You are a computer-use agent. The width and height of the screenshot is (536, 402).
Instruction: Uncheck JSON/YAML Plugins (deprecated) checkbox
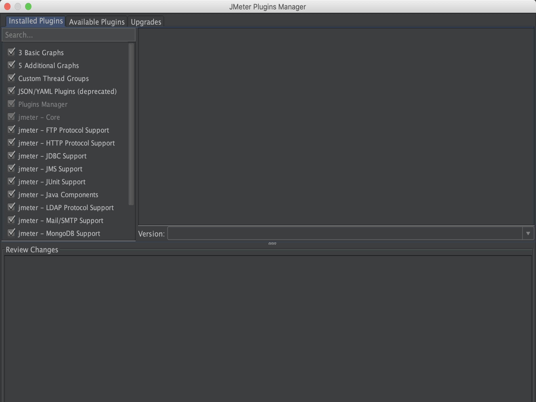point(11,91)
